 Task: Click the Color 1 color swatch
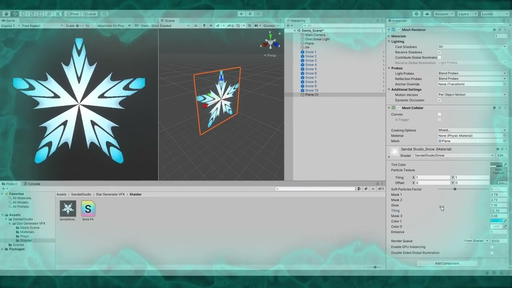497,221
